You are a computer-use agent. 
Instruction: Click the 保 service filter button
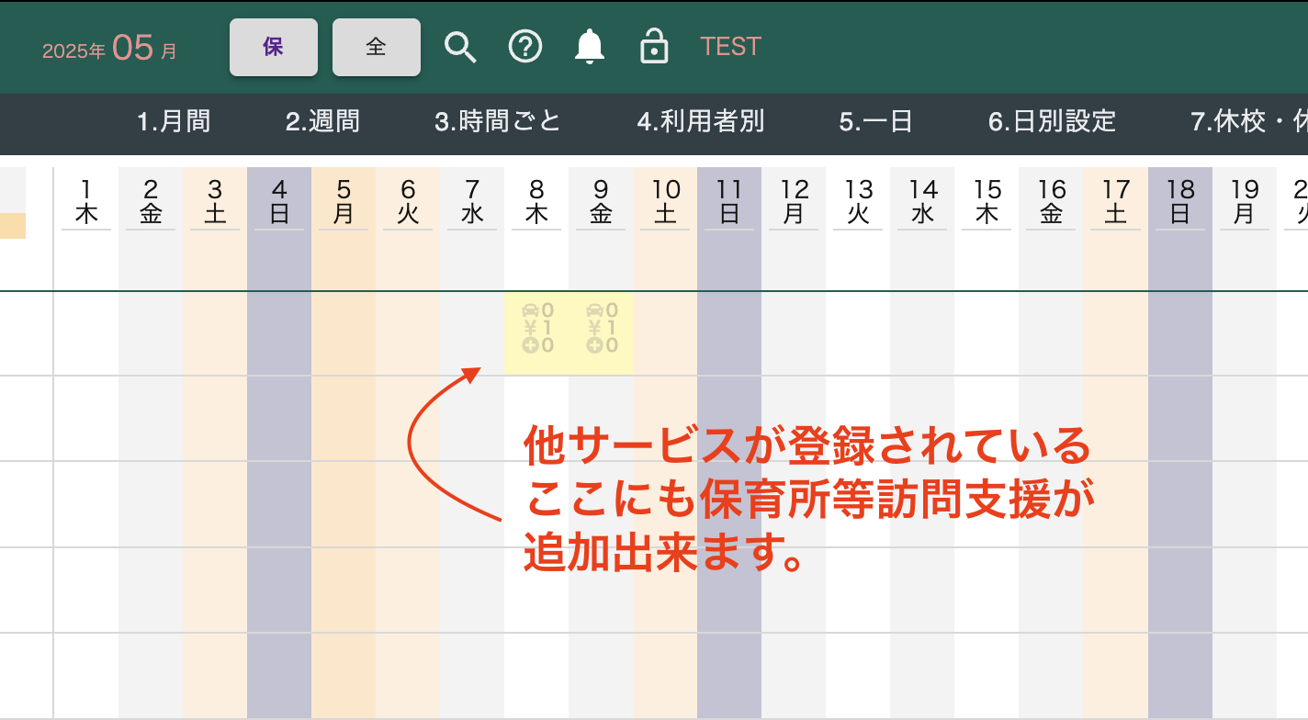274,47
